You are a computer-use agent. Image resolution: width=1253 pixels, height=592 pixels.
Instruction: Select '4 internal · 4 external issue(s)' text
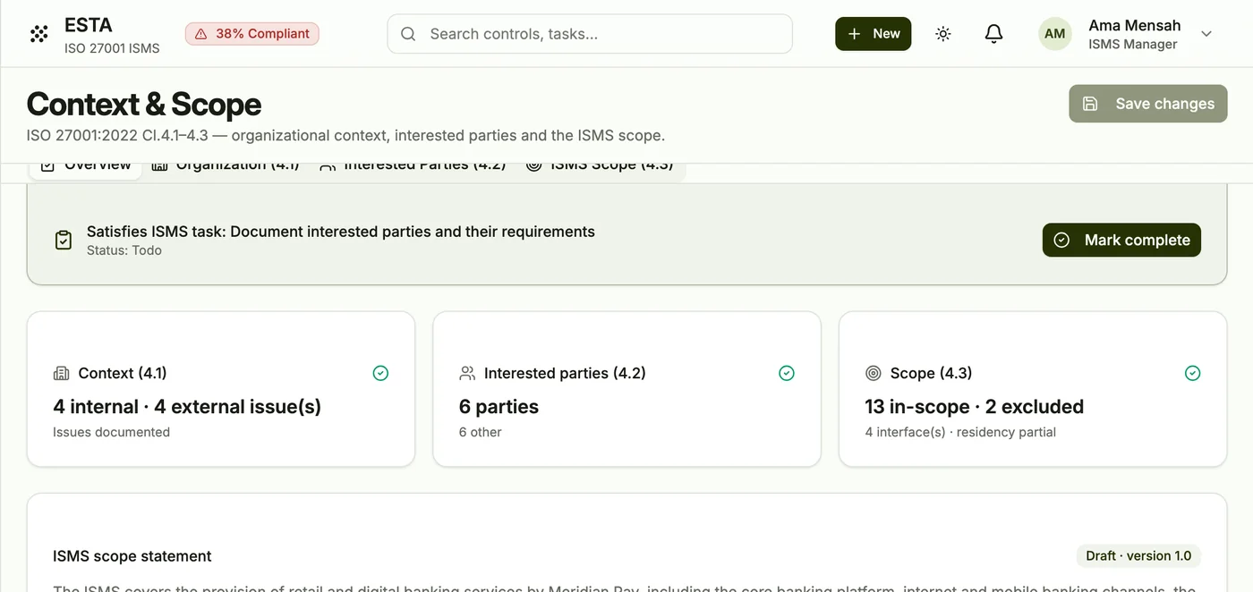click(x=187, y=406)
